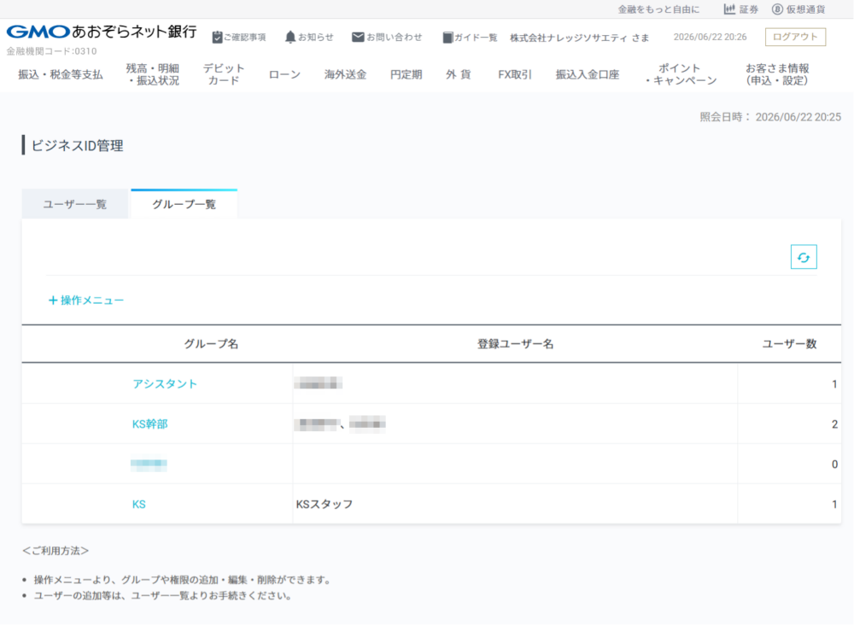Click the user count 2 in KS幹部 row

(834, 424)
